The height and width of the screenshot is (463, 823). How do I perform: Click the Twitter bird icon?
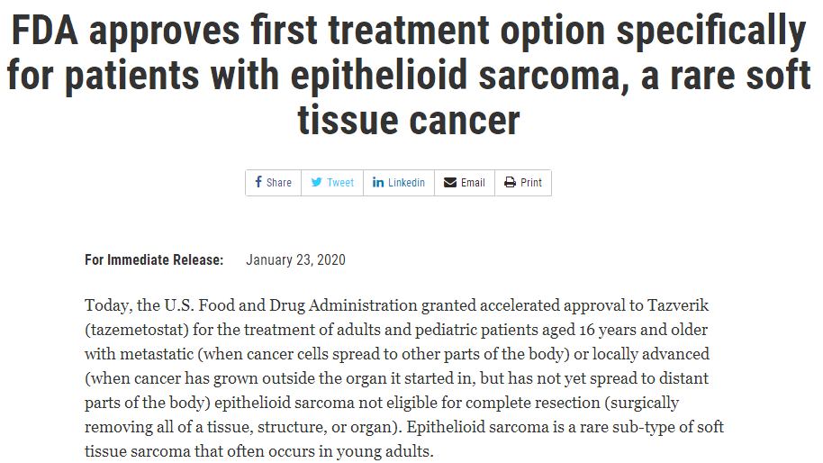point(316,182)
